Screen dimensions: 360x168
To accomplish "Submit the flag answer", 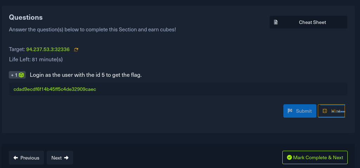I will (300, 111).
